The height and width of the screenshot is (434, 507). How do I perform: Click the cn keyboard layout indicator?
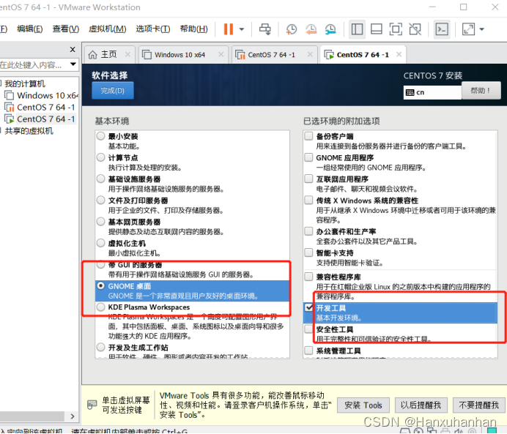pyautogui.click(x=432, y=92)
